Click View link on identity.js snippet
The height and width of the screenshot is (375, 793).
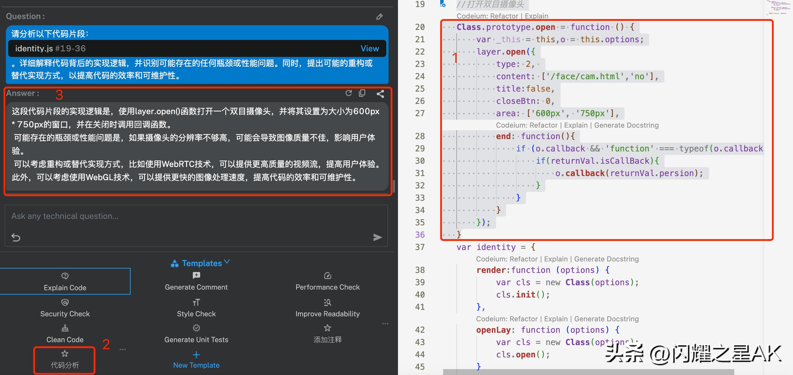(x=369, y=49)
